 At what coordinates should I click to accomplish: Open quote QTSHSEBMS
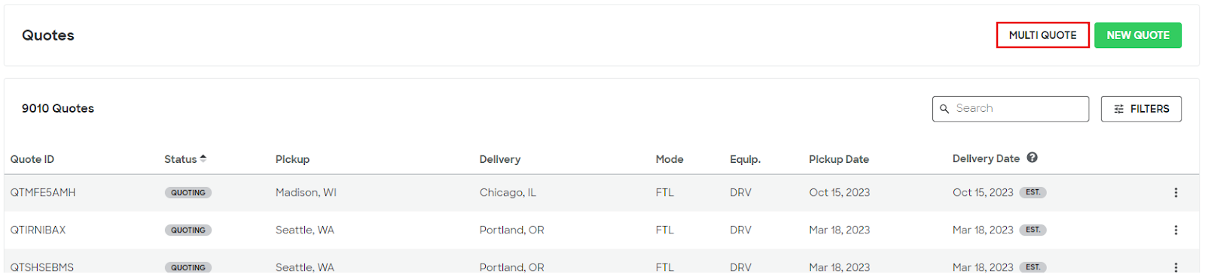42,267
